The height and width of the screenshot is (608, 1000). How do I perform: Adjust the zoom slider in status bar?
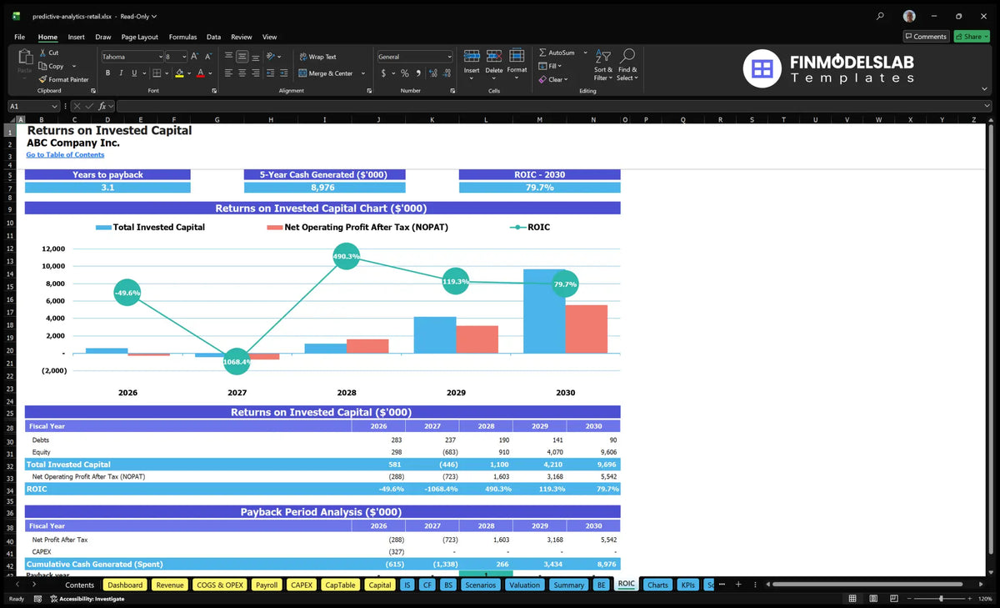click(941, 599)
